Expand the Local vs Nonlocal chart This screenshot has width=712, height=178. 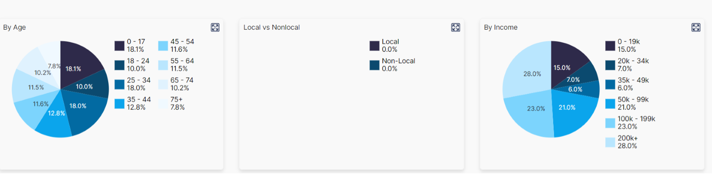click(455, 27)
